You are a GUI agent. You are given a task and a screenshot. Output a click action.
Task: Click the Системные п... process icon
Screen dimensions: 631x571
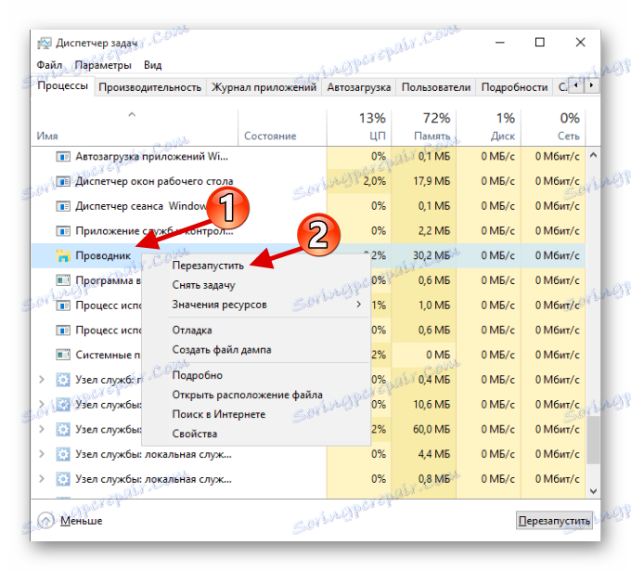(x=63, y=355)
